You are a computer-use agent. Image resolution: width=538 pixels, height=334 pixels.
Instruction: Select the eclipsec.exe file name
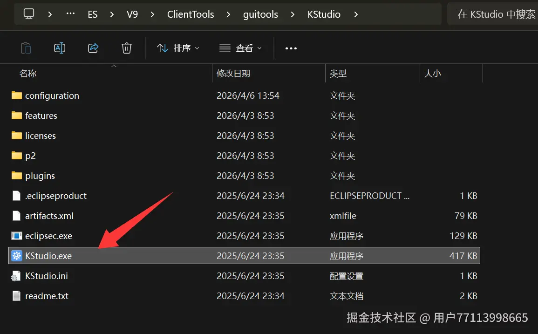pyautogui.click(x=49, y=236)
